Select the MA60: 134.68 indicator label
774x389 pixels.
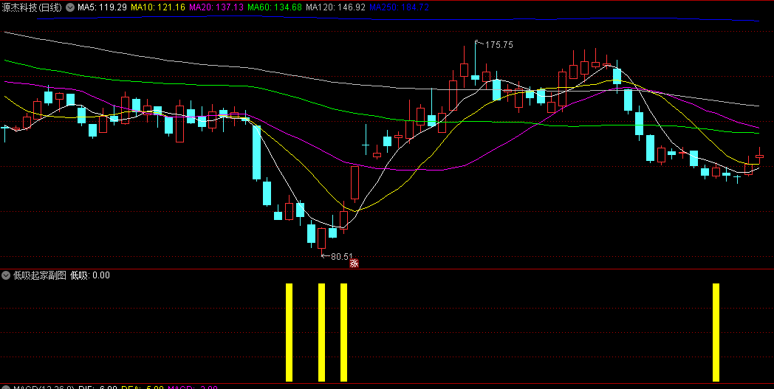click(275, 7)
